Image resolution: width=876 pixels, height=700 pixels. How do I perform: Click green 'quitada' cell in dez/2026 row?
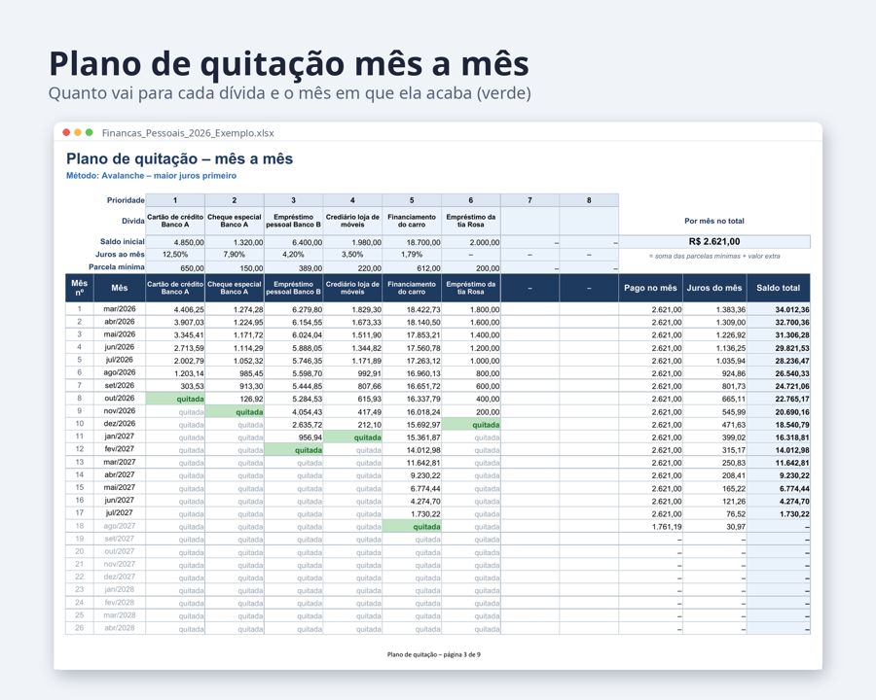(471, 424)
